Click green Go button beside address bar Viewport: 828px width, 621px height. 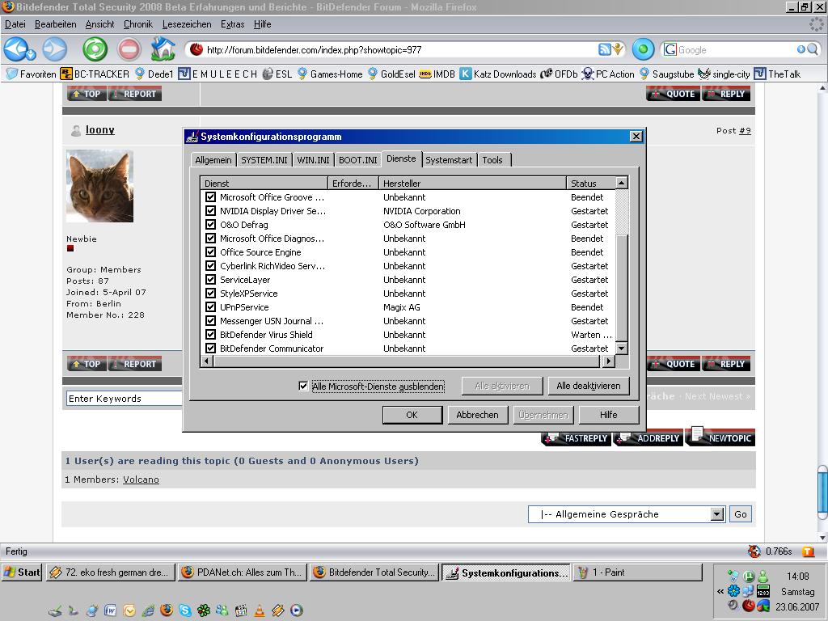(643, 49)
